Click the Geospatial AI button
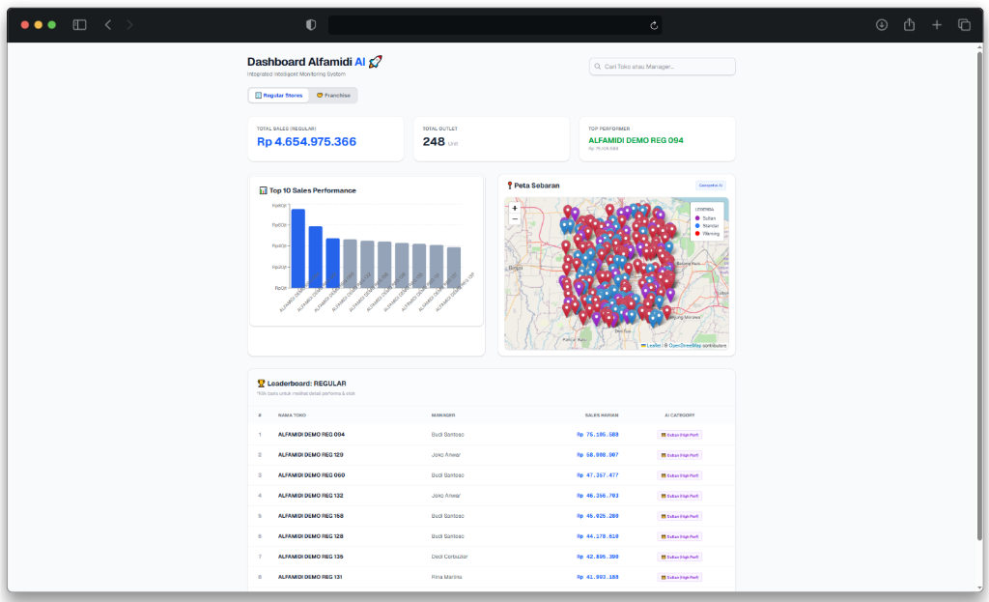This screenshot has width=989, height=602. point(710,185)
